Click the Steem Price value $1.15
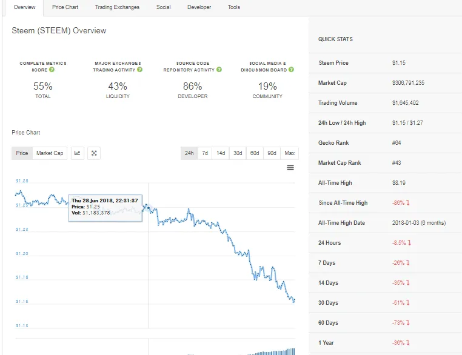This screenshot has height=355, width=462. tap(399, 62)
